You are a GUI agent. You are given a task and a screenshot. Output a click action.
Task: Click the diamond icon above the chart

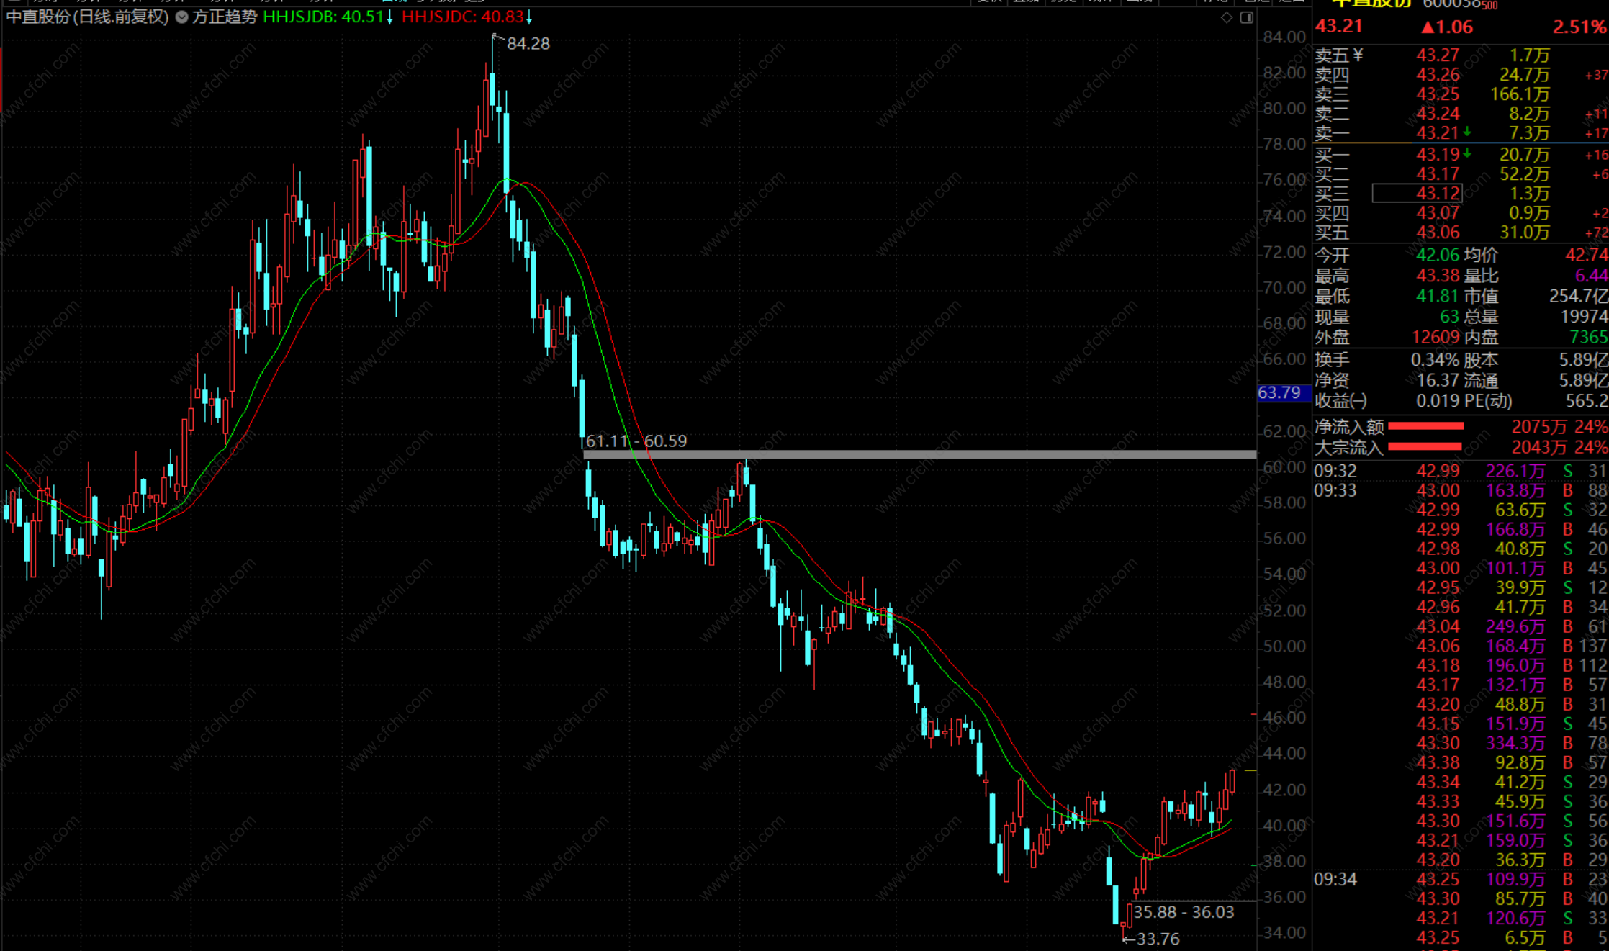1227,17
